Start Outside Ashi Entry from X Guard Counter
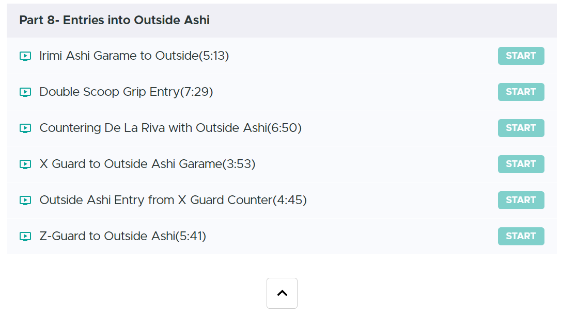561x318 pixels. pos(521,200)
